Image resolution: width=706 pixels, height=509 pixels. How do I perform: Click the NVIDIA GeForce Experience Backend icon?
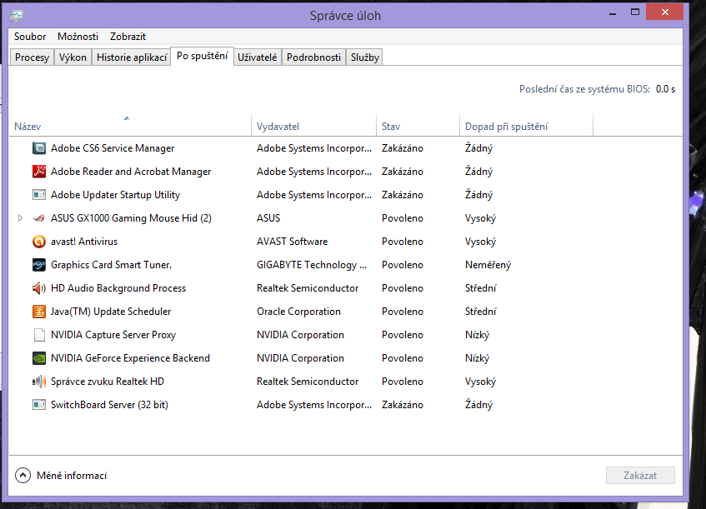click(38, 358)
